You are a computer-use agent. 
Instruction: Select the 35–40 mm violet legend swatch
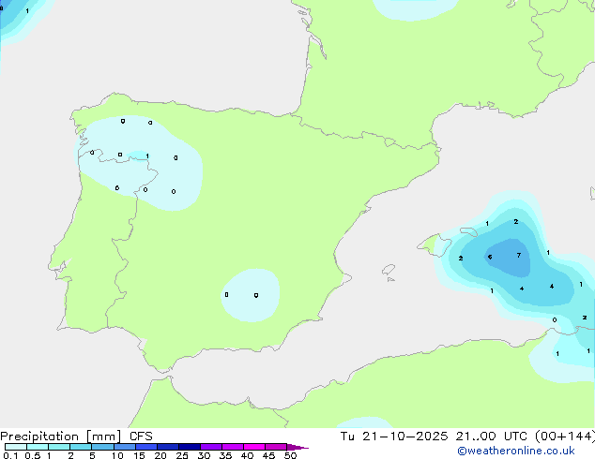233,447
